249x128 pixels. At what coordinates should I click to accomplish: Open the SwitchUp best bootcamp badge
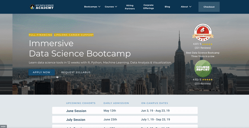pos(203,33)
